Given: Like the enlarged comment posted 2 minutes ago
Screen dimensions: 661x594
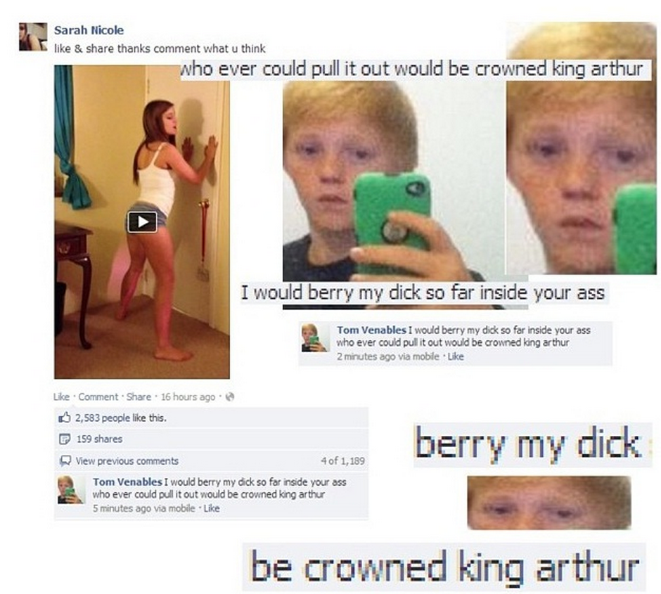Looking at the screenshot, I should 456,357.
